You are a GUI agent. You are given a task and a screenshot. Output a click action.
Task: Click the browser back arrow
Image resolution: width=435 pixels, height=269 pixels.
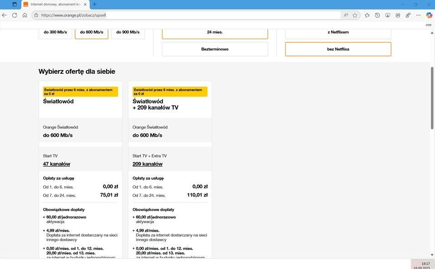5,15
